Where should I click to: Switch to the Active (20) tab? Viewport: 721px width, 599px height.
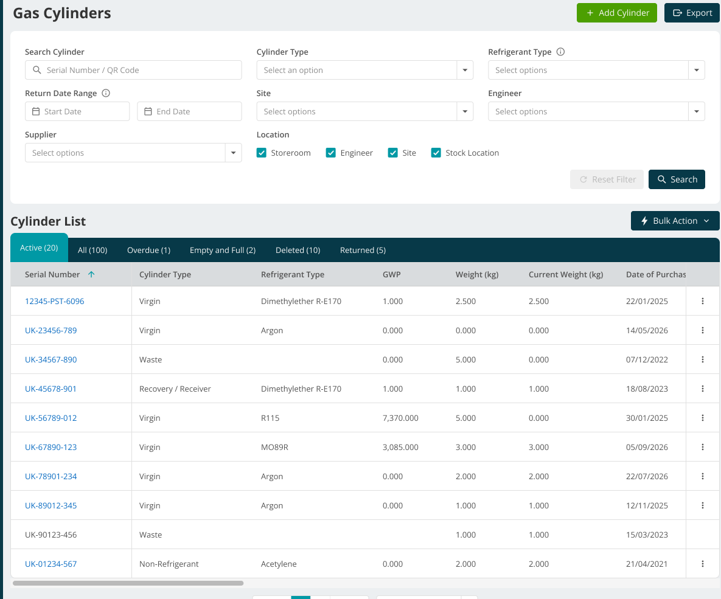click(x=39, y=248)
